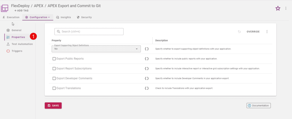Viewport: 292px width, 119px height.
Task: Click braces icon for Export Public Reports
Action: [x=147, y=59]
